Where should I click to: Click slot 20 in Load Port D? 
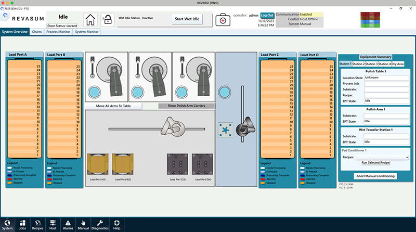click(317, 85)
